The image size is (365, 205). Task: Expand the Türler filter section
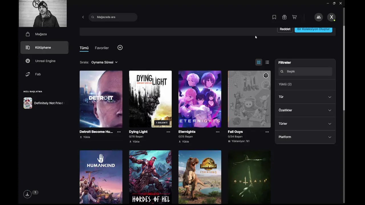click(x=305, y=124)
